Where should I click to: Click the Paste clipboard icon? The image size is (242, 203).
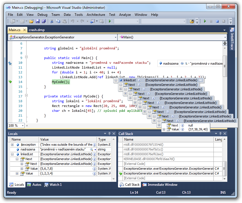coord(64,21)
